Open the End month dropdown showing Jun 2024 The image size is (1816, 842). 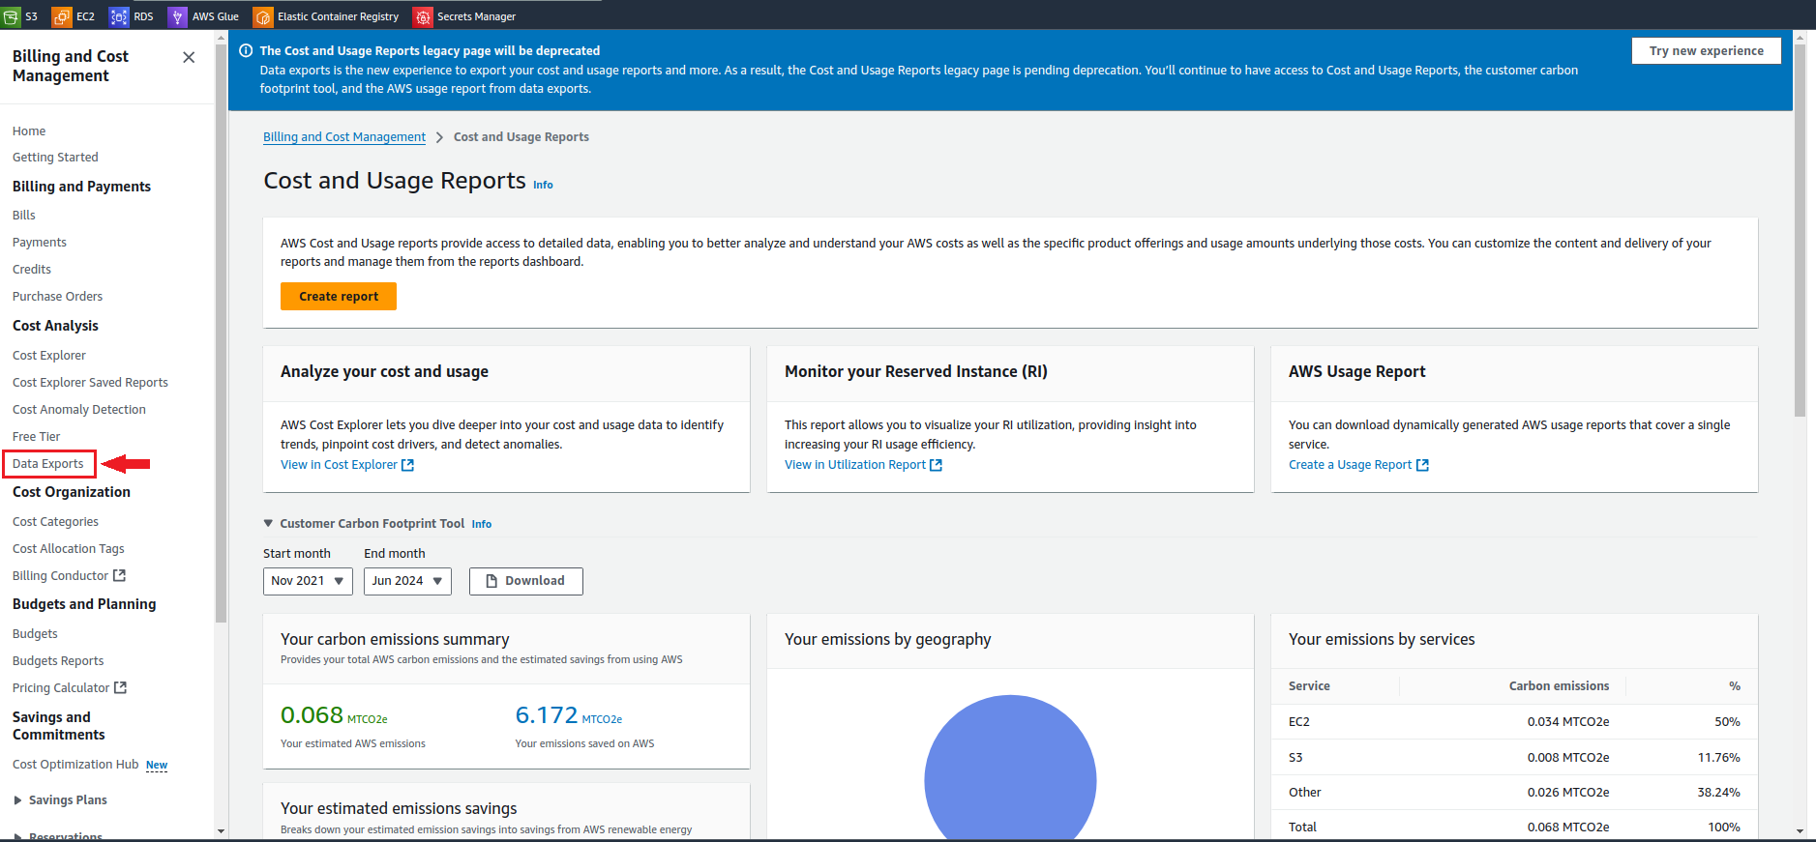[407, 581]
